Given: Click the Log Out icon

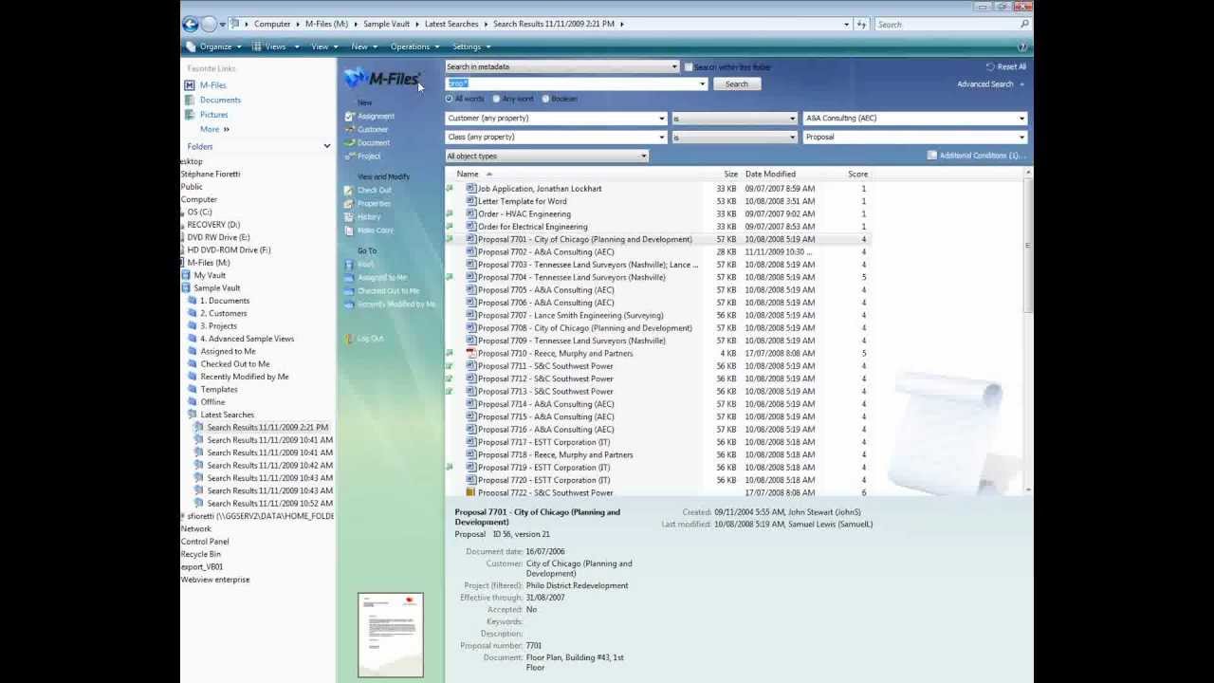Looking at the screenshot, I should click(x=349, y=338).
